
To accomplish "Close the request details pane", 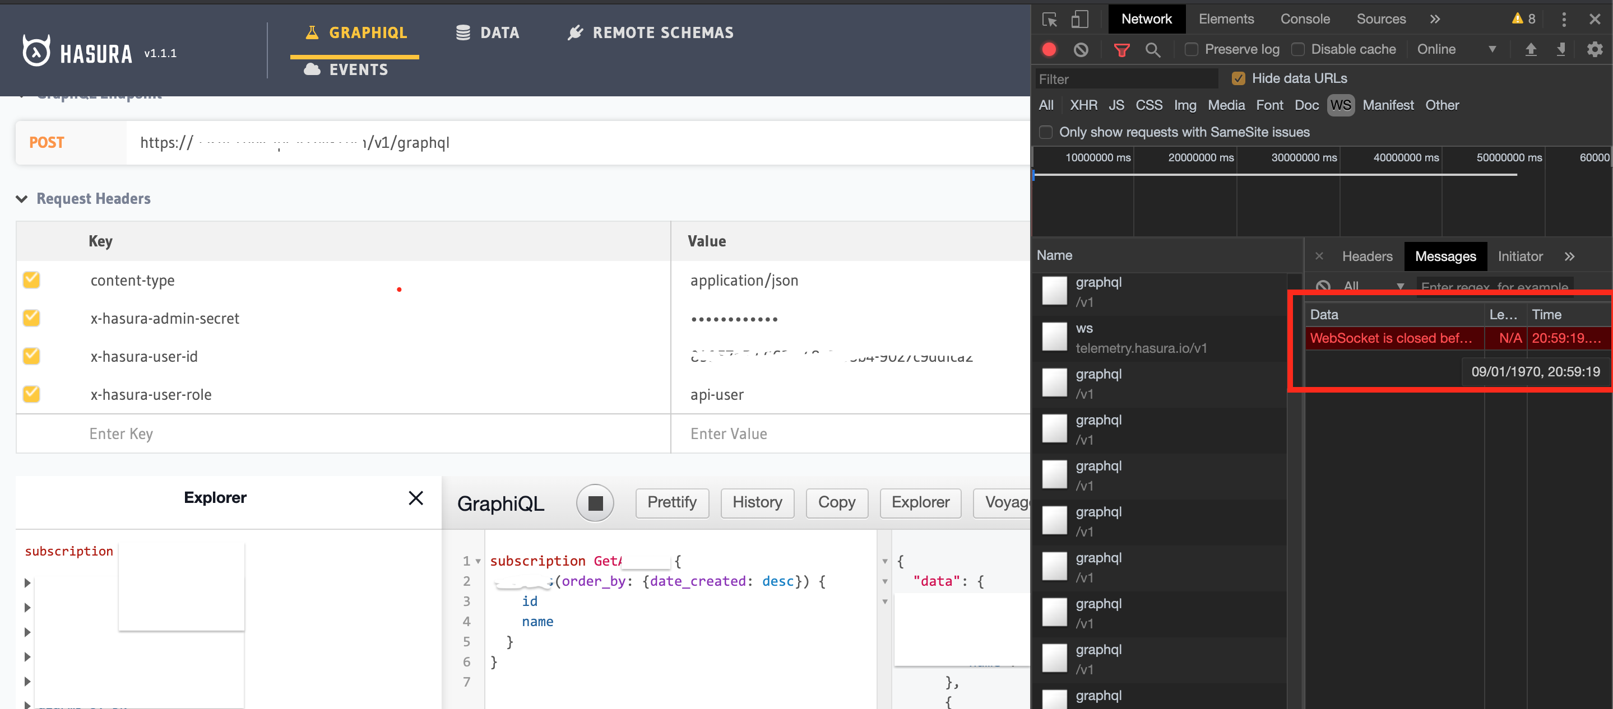I will tap(1319, 256).
